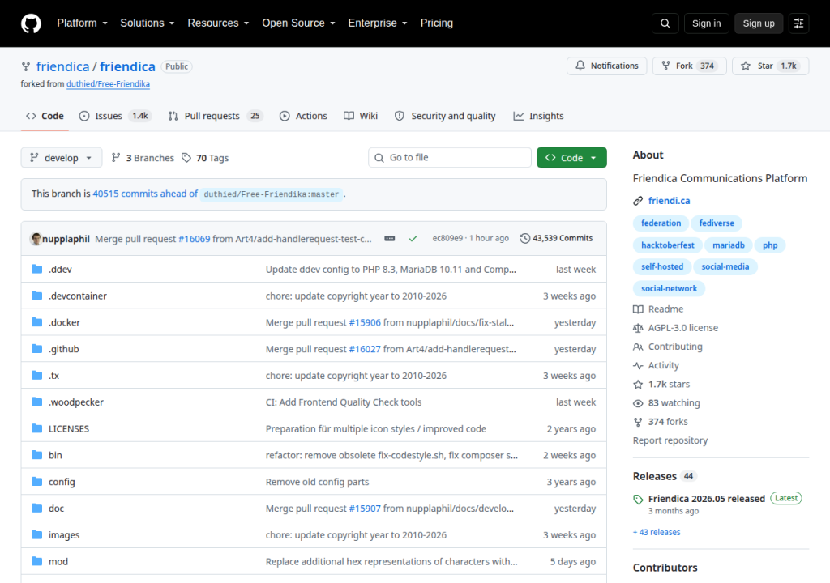Click in the Go to file field
This screenshot has height=583, width=830.
pyautogui.click(x=449, y=158)
